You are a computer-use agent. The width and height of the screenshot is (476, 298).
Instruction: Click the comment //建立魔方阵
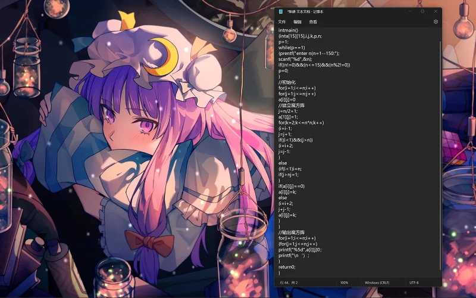[292, 105]
